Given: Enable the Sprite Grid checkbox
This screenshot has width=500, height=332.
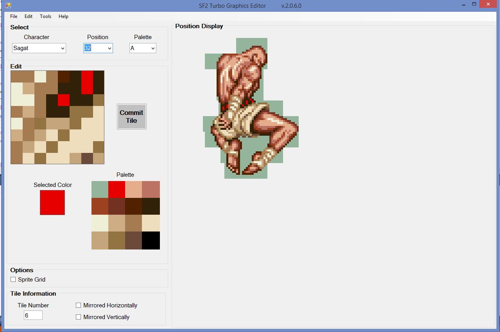Looking at the screenshot, I should (13, 280).
